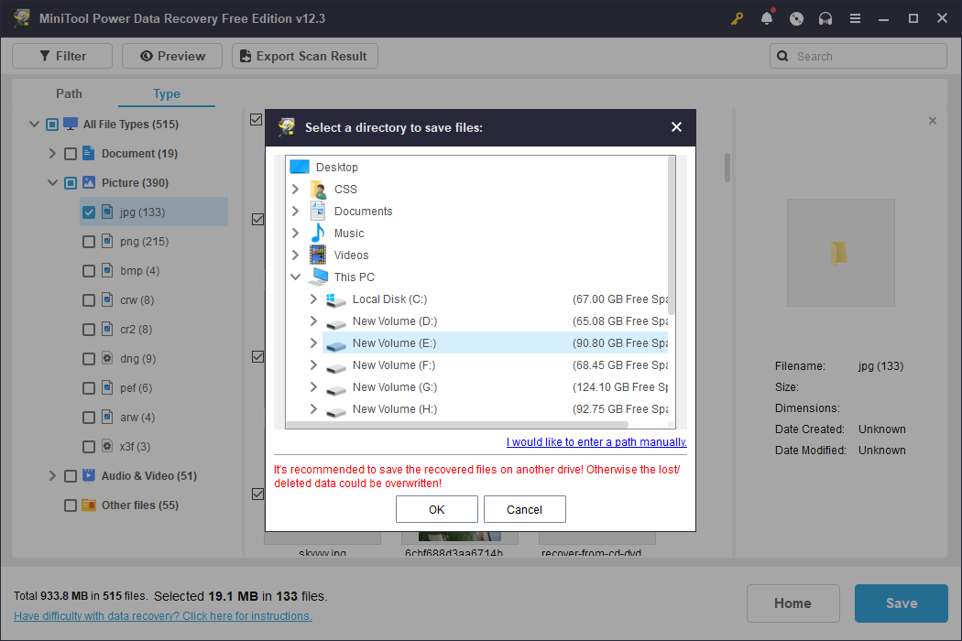The image size is (962, 641).
Task: Expand the Audio & Video (51) node
Action: pos(52,475)
